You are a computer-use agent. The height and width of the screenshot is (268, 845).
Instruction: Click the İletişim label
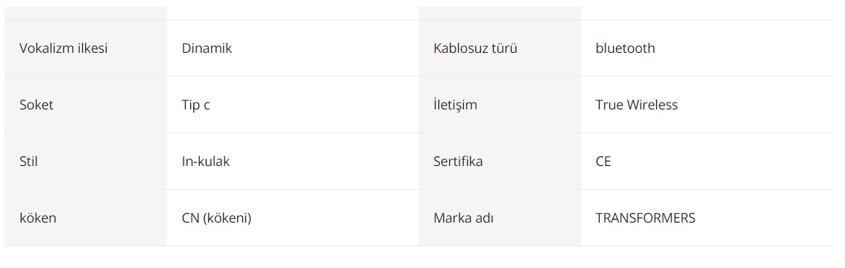pos(456,104)
